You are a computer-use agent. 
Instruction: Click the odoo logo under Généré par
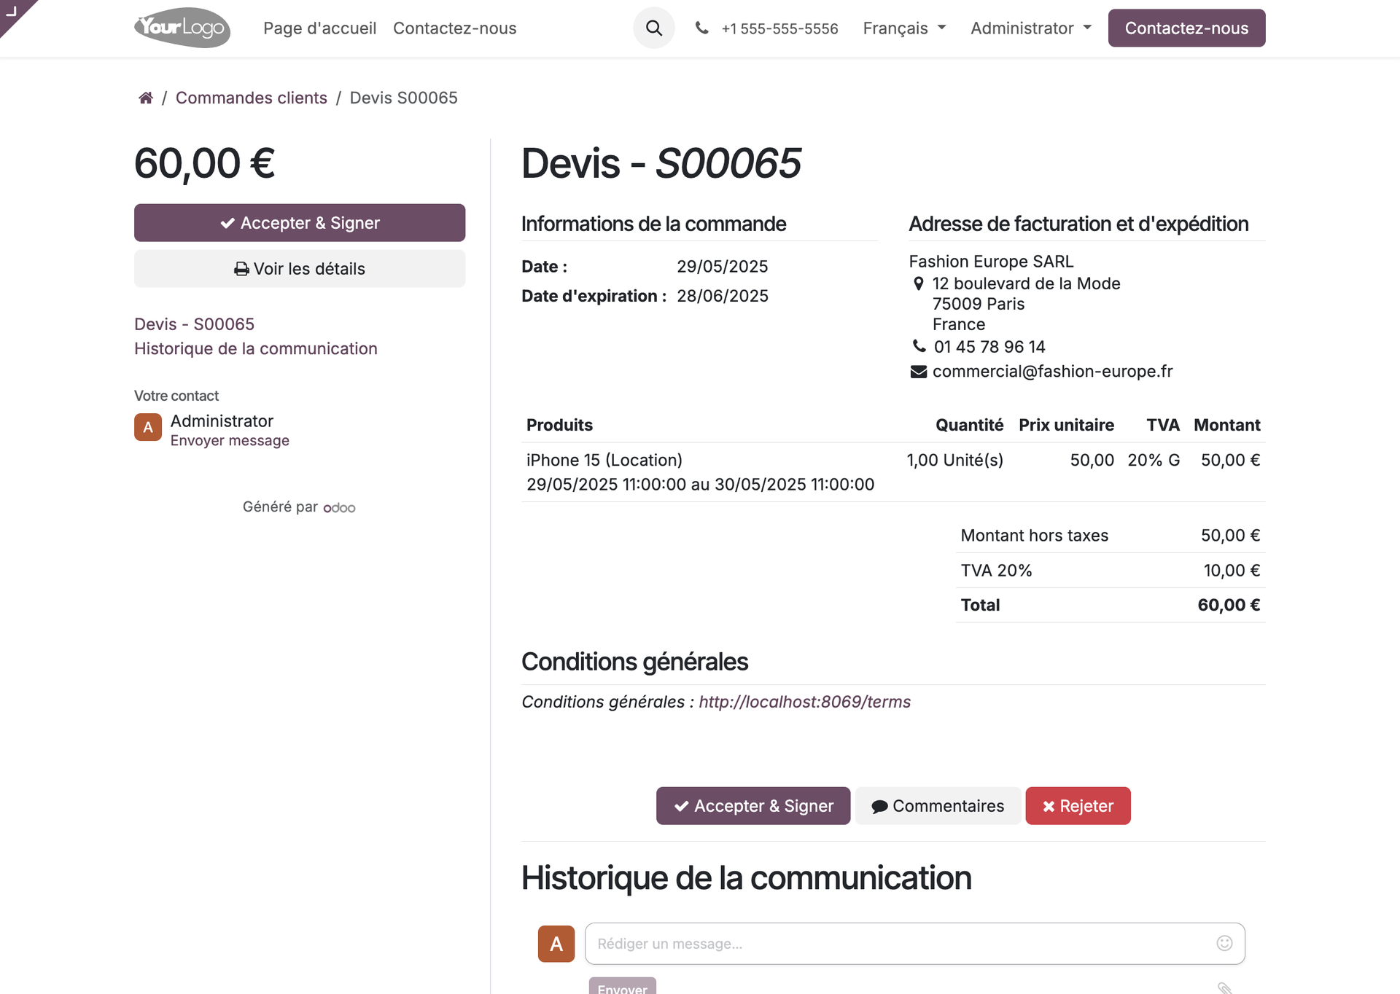[339, 508]
